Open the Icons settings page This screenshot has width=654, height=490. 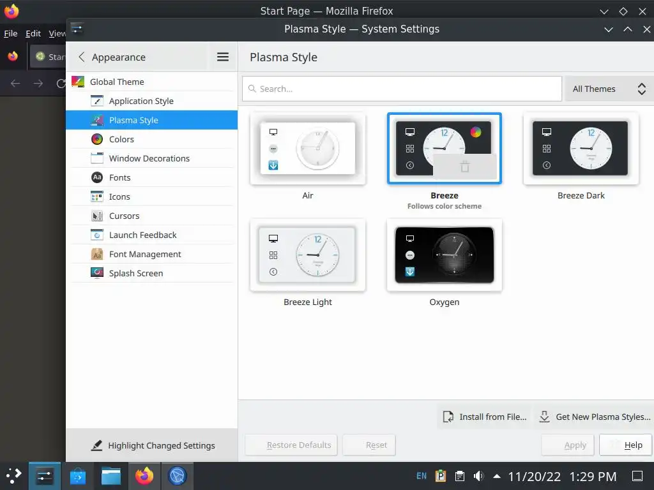[151, 197]
